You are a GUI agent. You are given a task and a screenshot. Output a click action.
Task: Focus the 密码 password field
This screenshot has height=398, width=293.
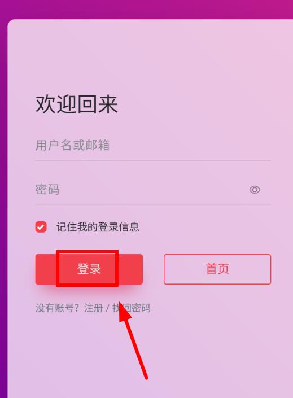141,190
